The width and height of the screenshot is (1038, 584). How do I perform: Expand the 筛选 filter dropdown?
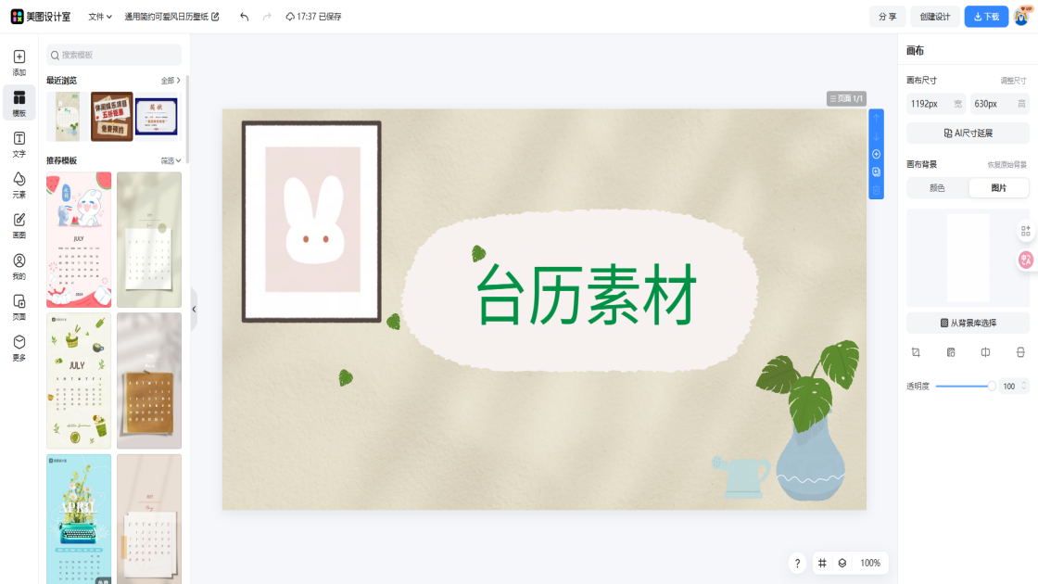click(171, 160)
